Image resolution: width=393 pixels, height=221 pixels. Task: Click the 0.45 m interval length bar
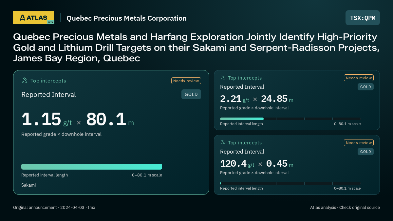click(290, 183)
